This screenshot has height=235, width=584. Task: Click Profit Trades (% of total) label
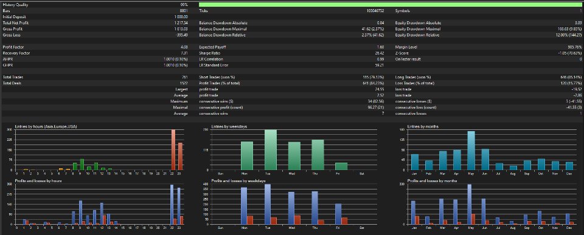point(219,83)
